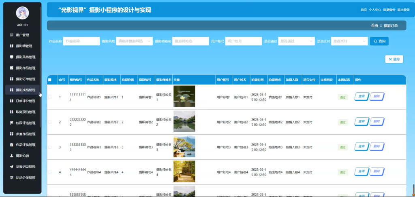415x197 pixels.
Task: Click the water lily thumbnail in row 1
Action: click(x=184, y=96)
